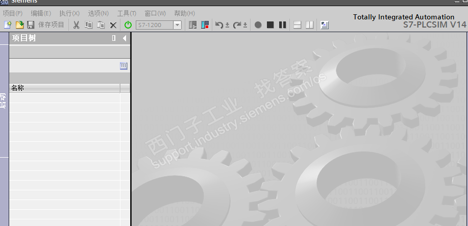
Task: Open the 执行(X) menu
Action: [x=69, y=13]
